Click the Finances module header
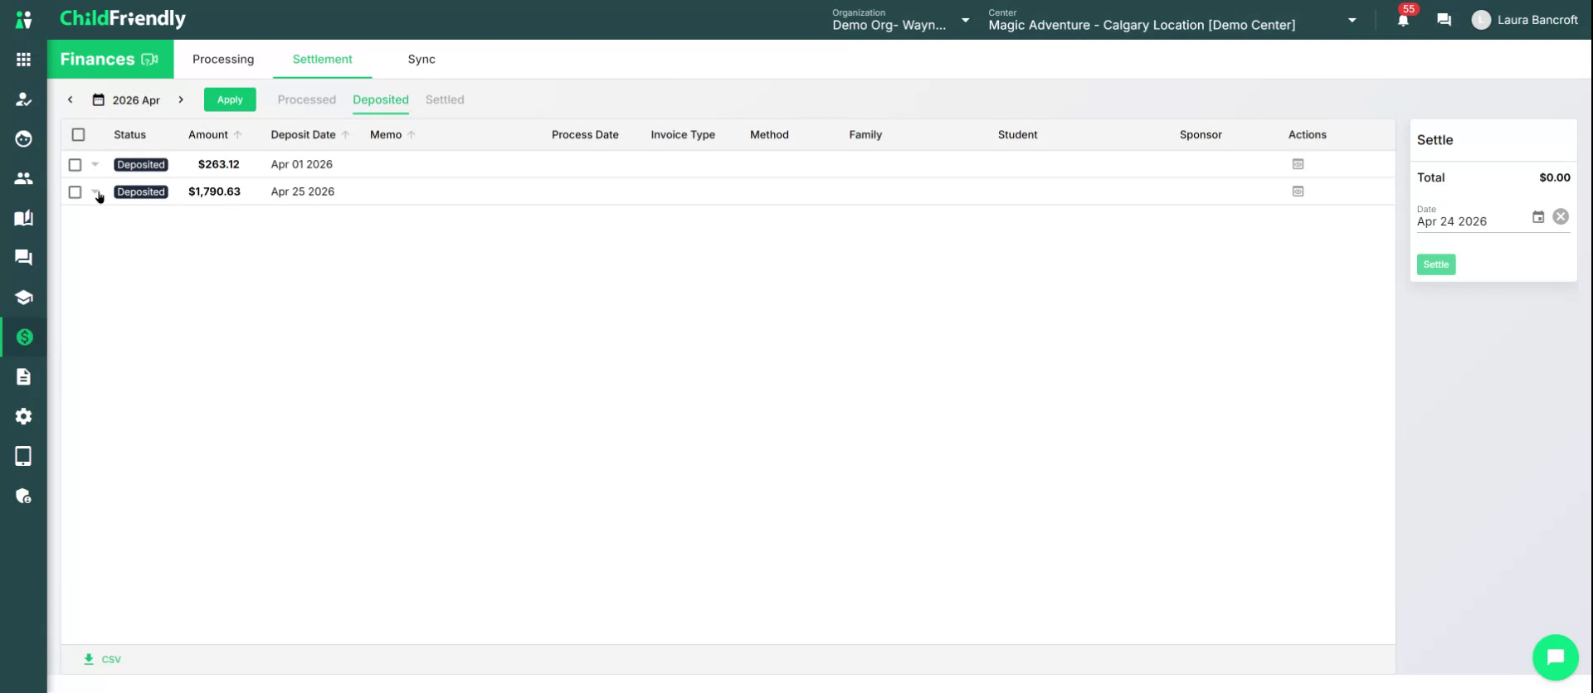 [x=110, y=59]
